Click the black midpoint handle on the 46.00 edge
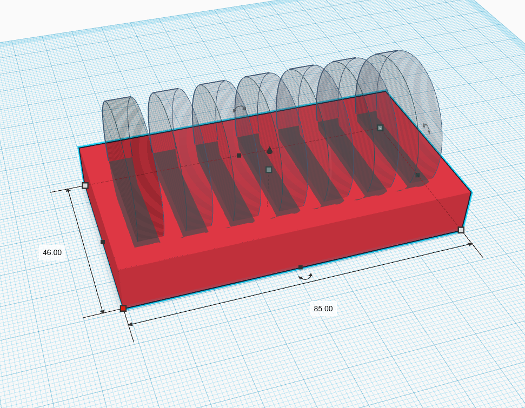 103,242
